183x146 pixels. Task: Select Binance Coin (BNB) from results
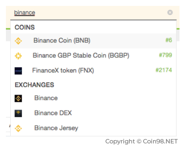coord(93,41)
